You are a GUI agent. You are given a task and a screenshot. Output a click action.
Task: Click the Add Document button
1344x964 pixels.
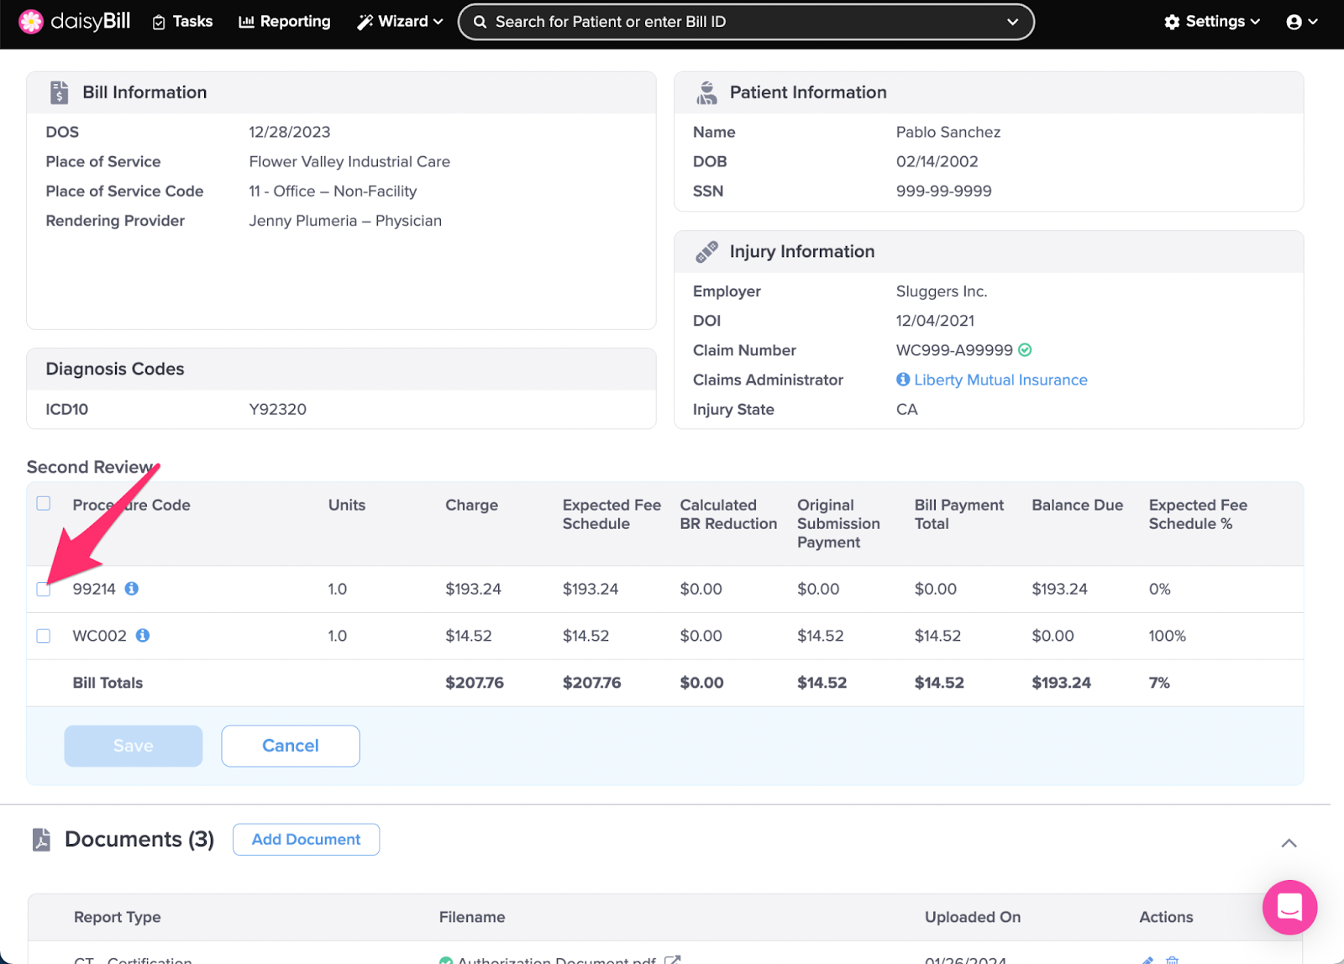306,840
